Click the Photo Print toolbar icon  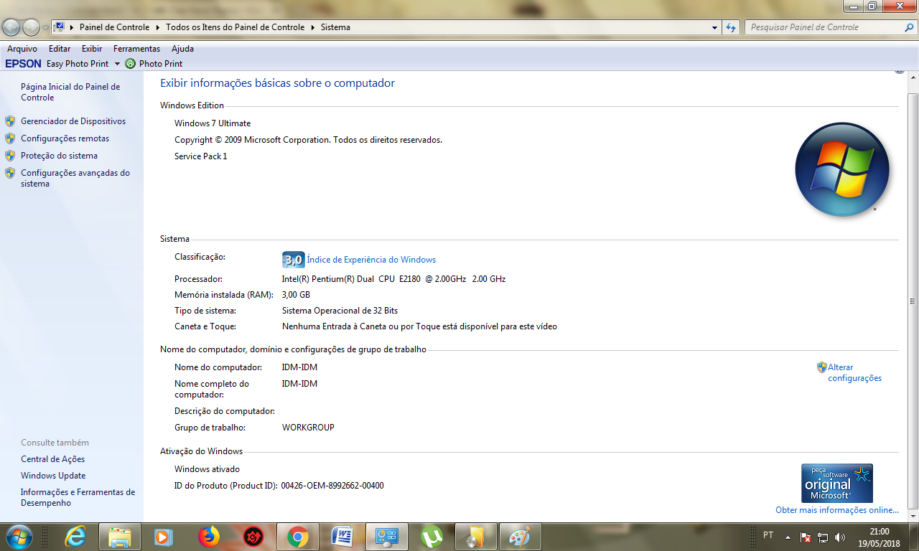(130, 64)
